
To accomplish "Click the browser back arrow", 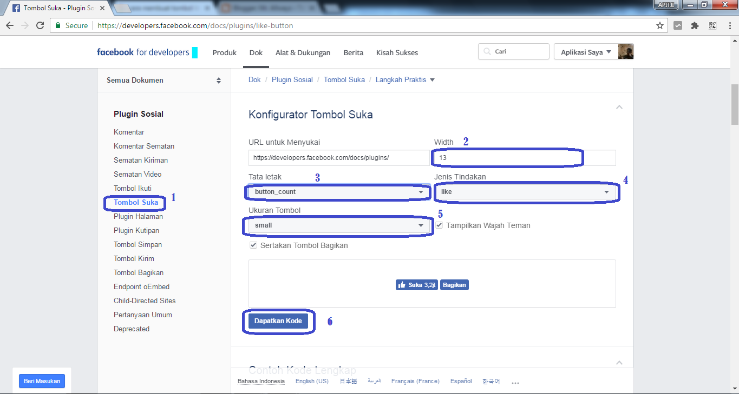I will click(x=10, y=25).
